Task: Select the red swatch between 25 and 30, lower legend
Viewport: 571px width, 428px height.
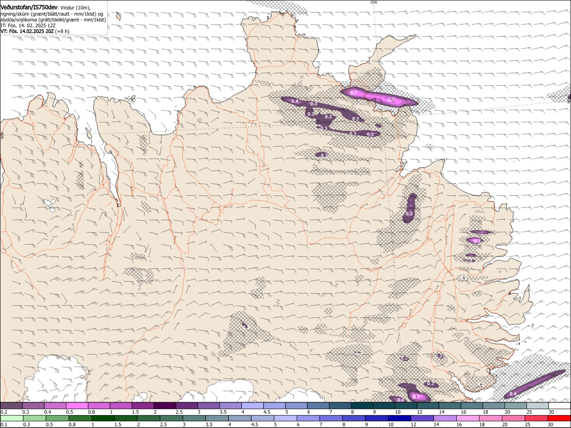Action: point(537,419)
